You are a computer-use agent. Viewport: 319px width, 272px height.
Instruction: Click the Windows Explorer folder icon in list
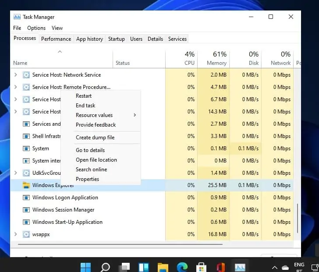[26, 185]
